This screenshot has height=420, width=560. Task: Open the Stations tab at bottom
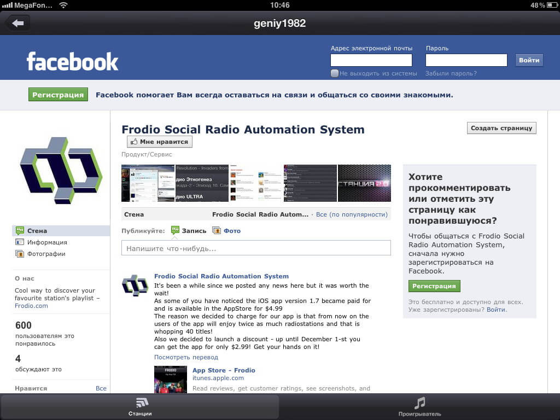(140, 407)
